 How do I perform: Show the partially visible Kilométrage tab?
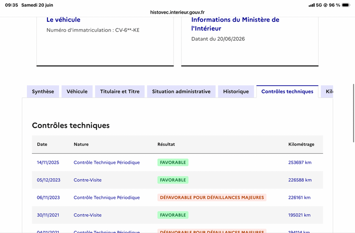point(327,91)
